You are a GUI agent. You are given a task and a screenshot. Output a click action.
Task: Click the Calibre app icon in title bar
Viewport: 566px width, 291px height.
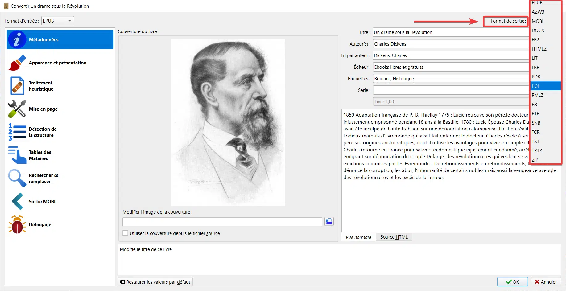pyautogui.click(x=6, y=6)
